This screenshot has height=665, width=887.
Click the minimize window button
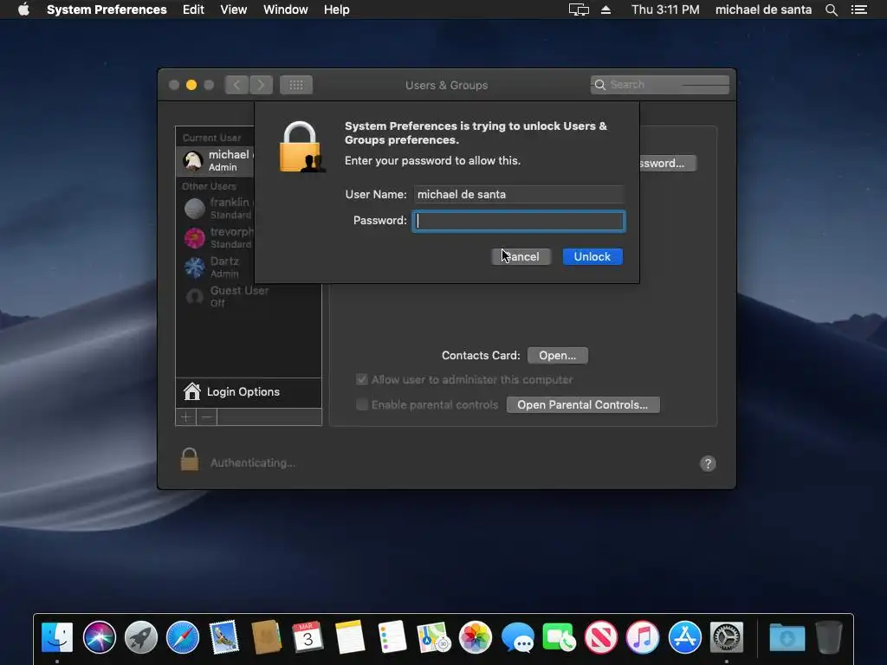coord(191,85)
